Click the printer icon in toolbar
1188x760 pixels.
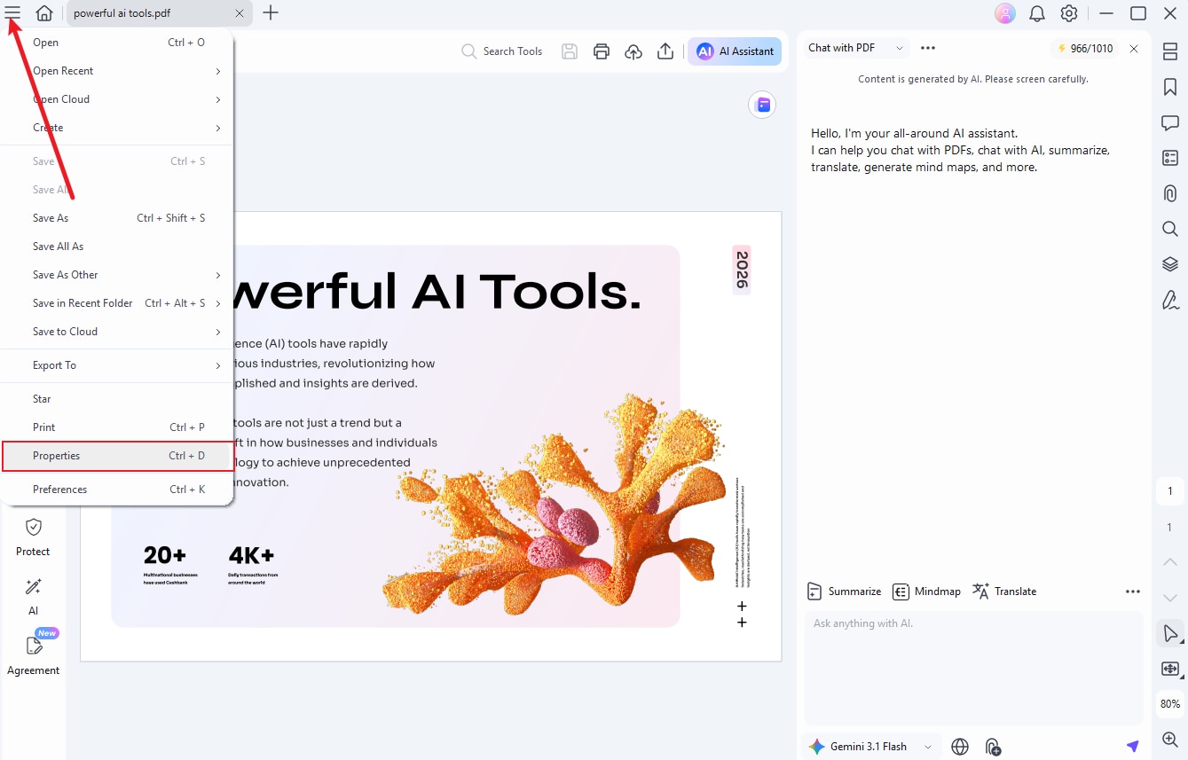(602, 51)
